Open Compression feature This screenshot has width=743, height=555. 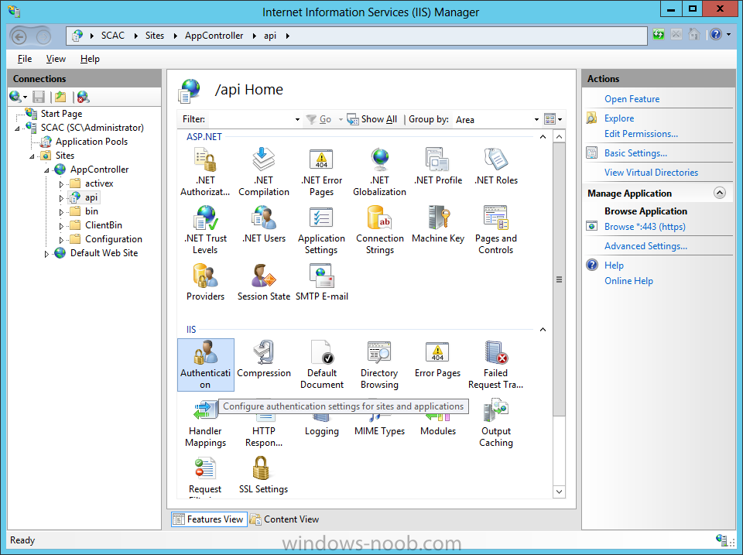tap(263, 359)
